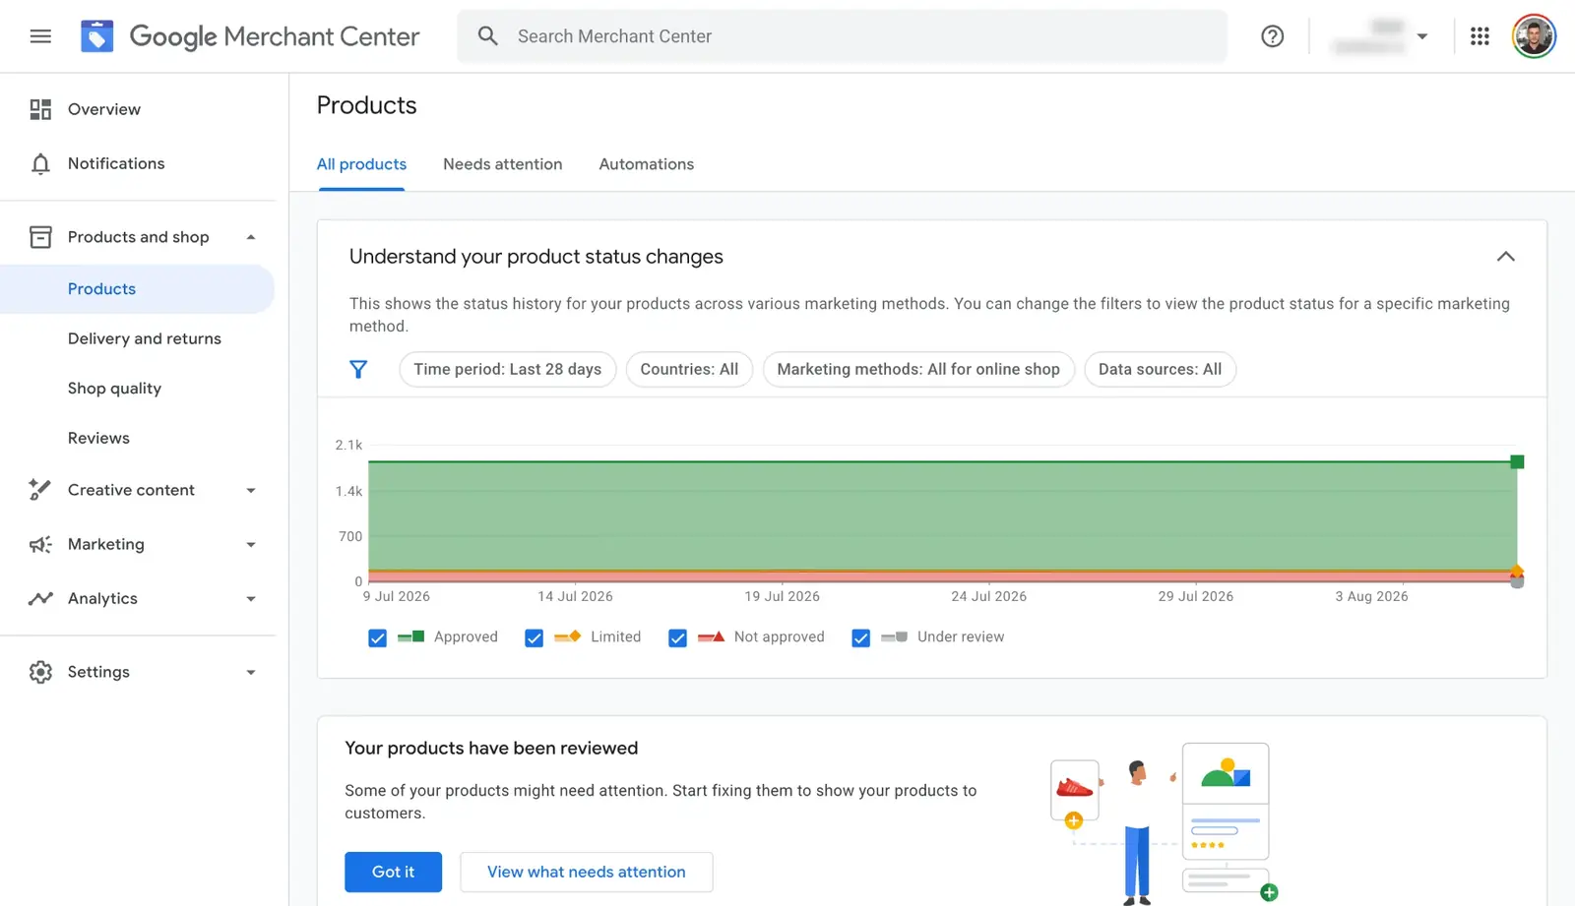Uncheck the Approved status checkbox
1575x906 pixels.
point(377,637)
